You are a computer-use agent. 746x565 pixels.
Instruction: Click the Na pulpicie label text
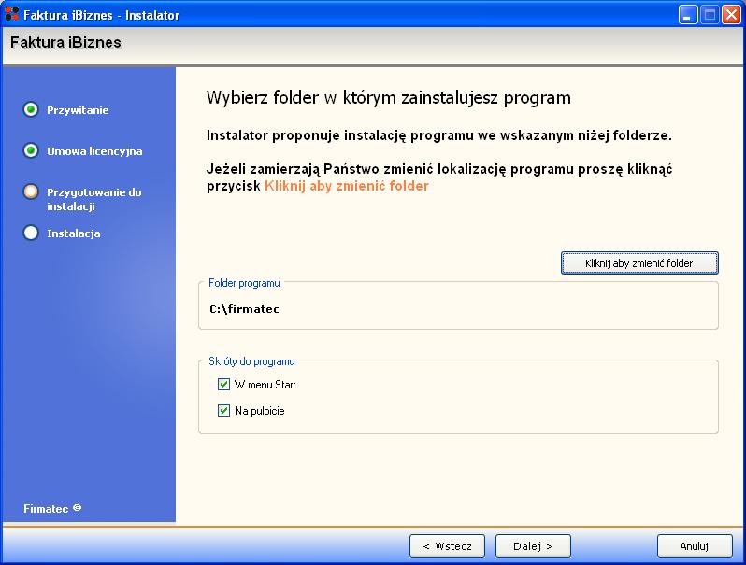point(259,411)
